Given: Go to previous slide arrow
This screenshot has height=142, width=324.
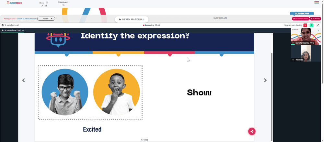Looking at the screenshot, I should tap(24, 80).
